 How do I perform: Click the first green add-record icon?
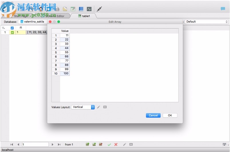point(87,144)
